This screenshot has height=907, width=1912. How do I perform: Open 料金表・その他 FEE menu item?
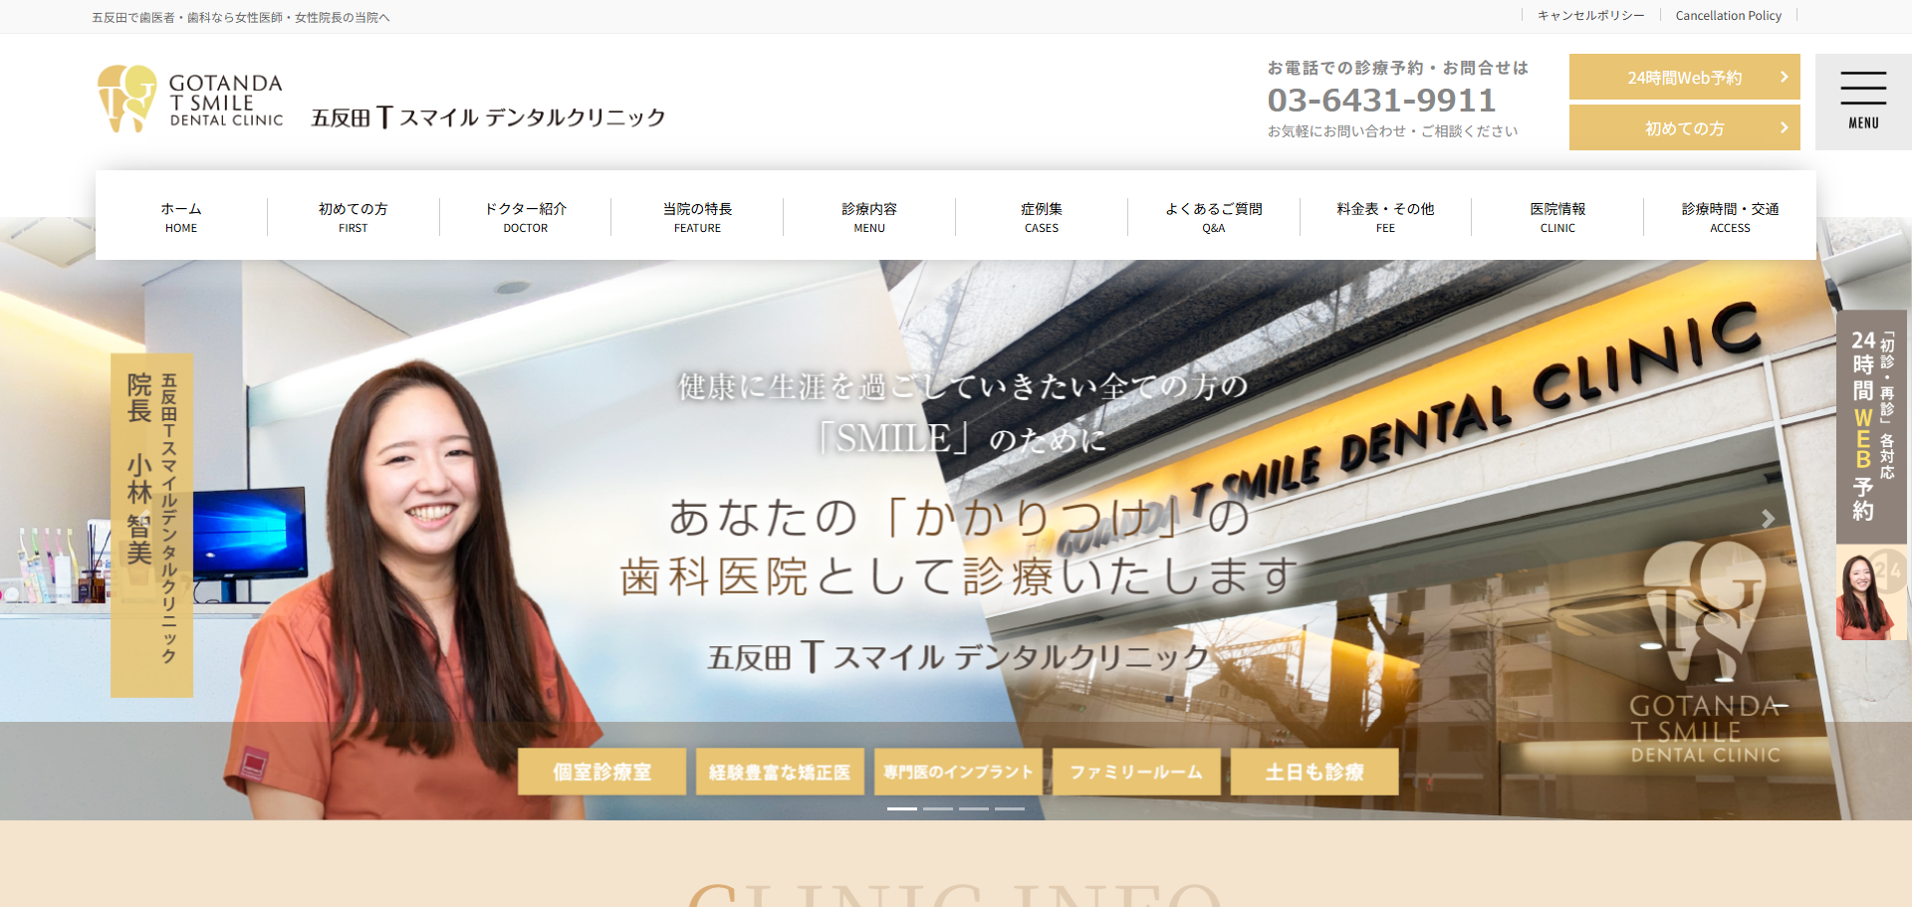coord(1385,217)
